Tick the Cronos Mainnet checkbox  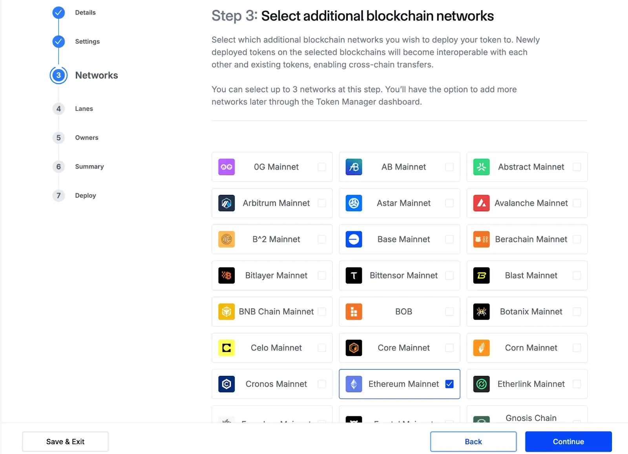click(322, 384)
